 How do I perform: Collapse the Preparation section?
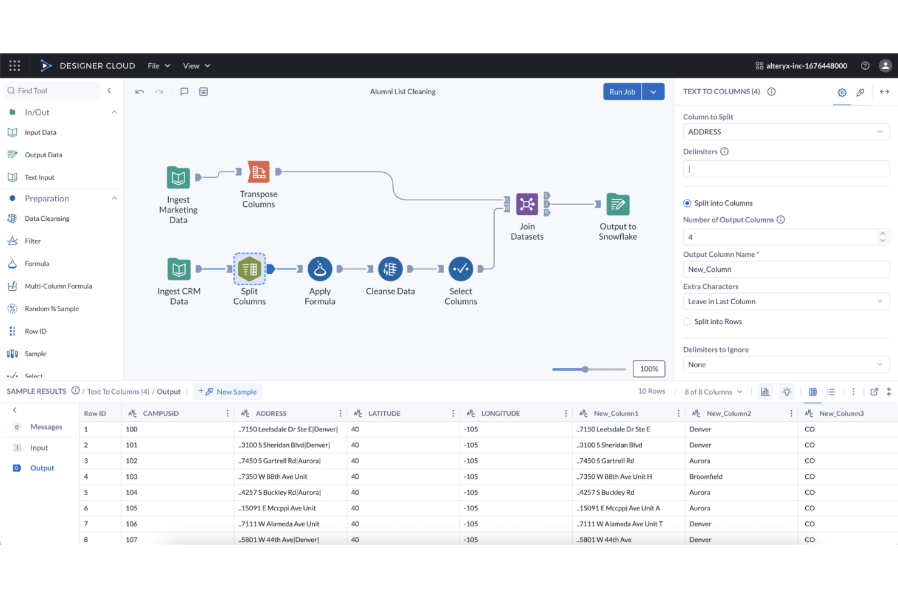point(113,198)
